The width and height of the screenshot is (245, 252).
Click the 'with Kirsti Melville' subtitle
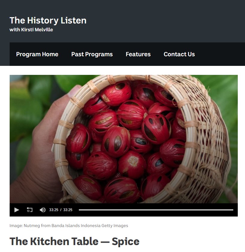pos(31,30)
